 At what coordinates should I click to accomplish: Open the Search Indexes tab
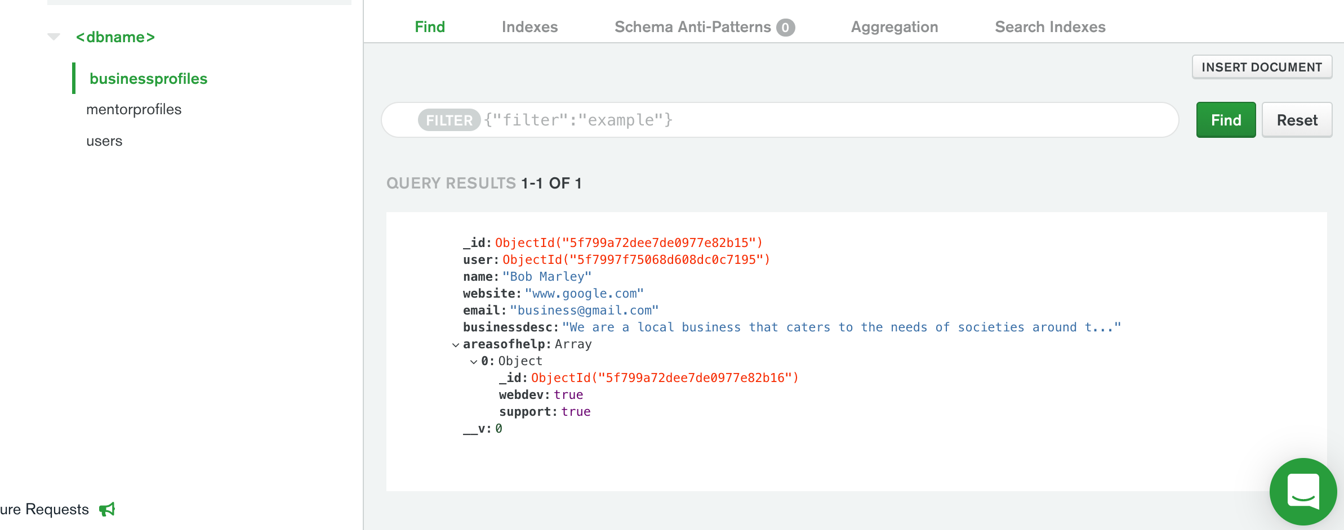tap(1050, 27)
